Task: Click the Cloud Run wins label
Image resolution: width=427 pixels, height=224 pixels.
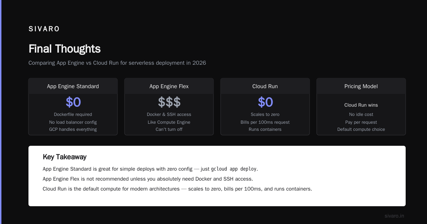Action: pyautogui.click(x=361, y=105)
